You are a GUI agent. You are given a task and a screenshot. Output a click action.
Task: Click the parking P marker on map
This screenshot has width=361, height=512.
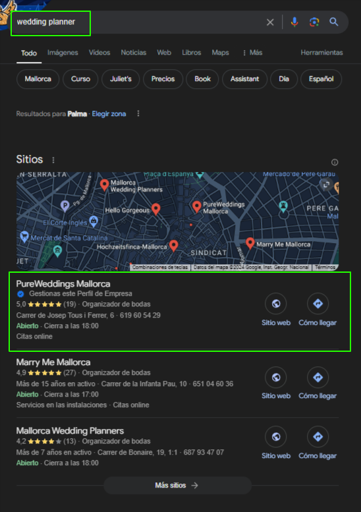tap(65, 206)
